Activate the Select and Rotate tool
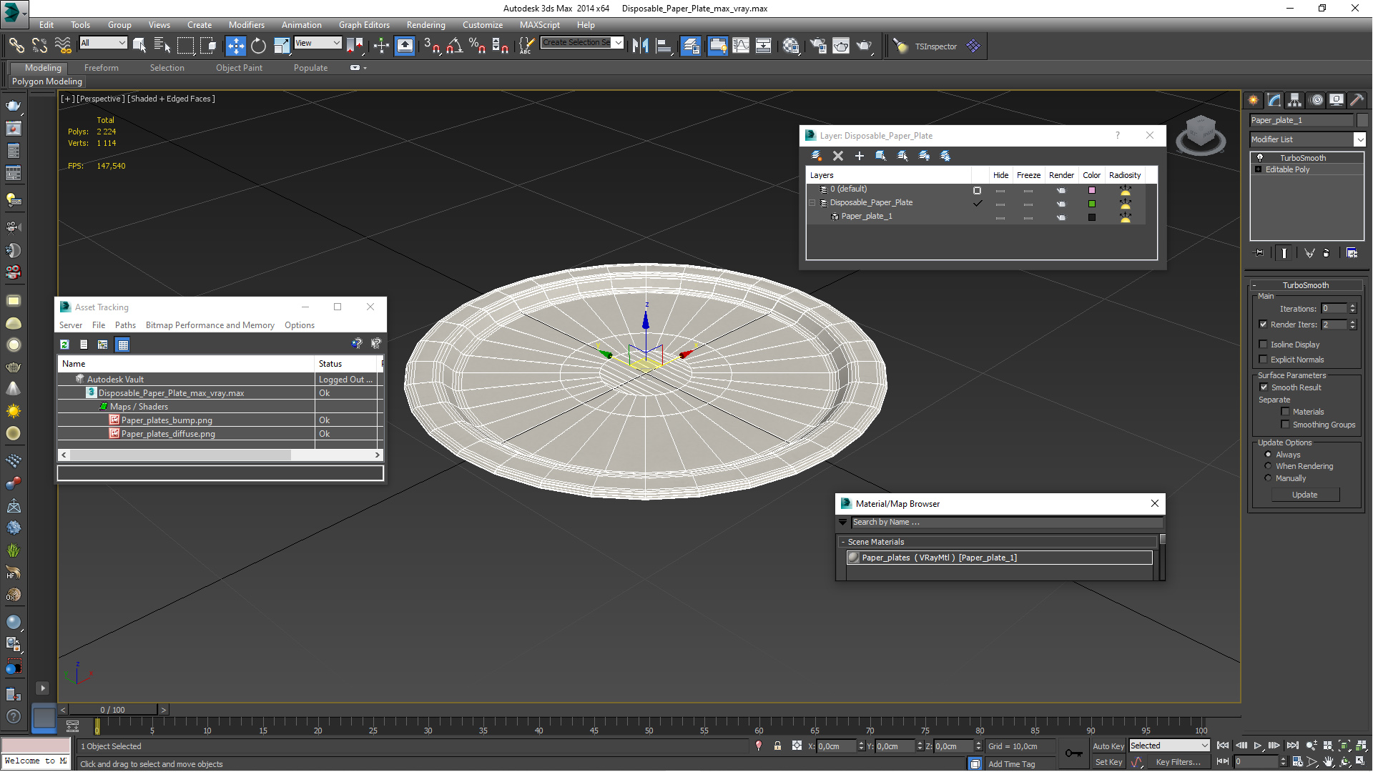This screenshot has width=1373, height=772. coord(258,46)
